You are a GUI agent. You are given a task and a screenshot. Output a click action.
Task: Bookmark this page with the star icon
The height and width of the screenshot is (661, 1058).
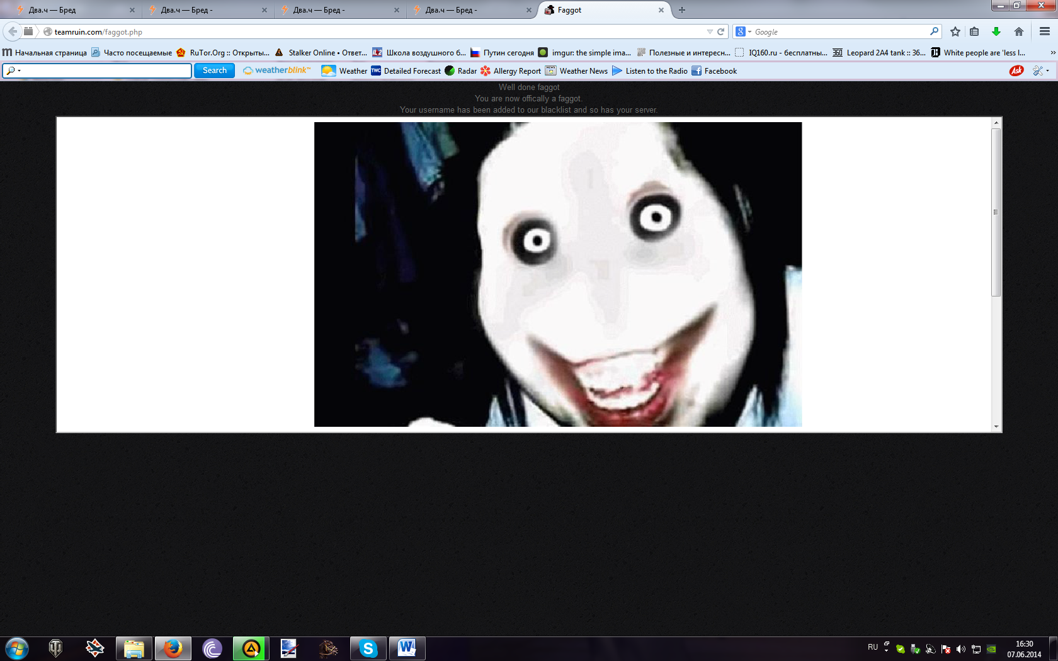(x=955, y=31)
